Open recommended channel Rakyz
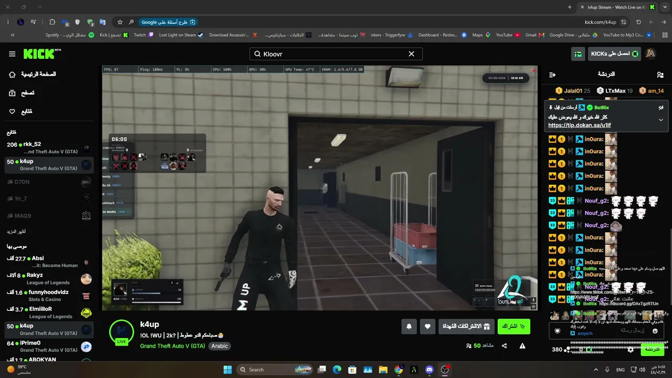The image size is (672, 378). click(x=49, y=279)
